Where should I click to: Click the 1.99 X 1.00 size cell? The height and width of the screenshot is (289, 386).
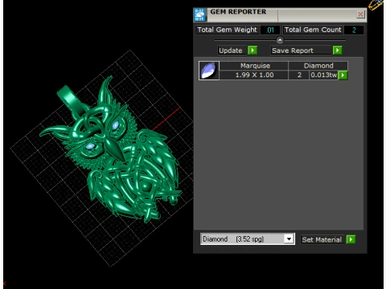[254, 75]
